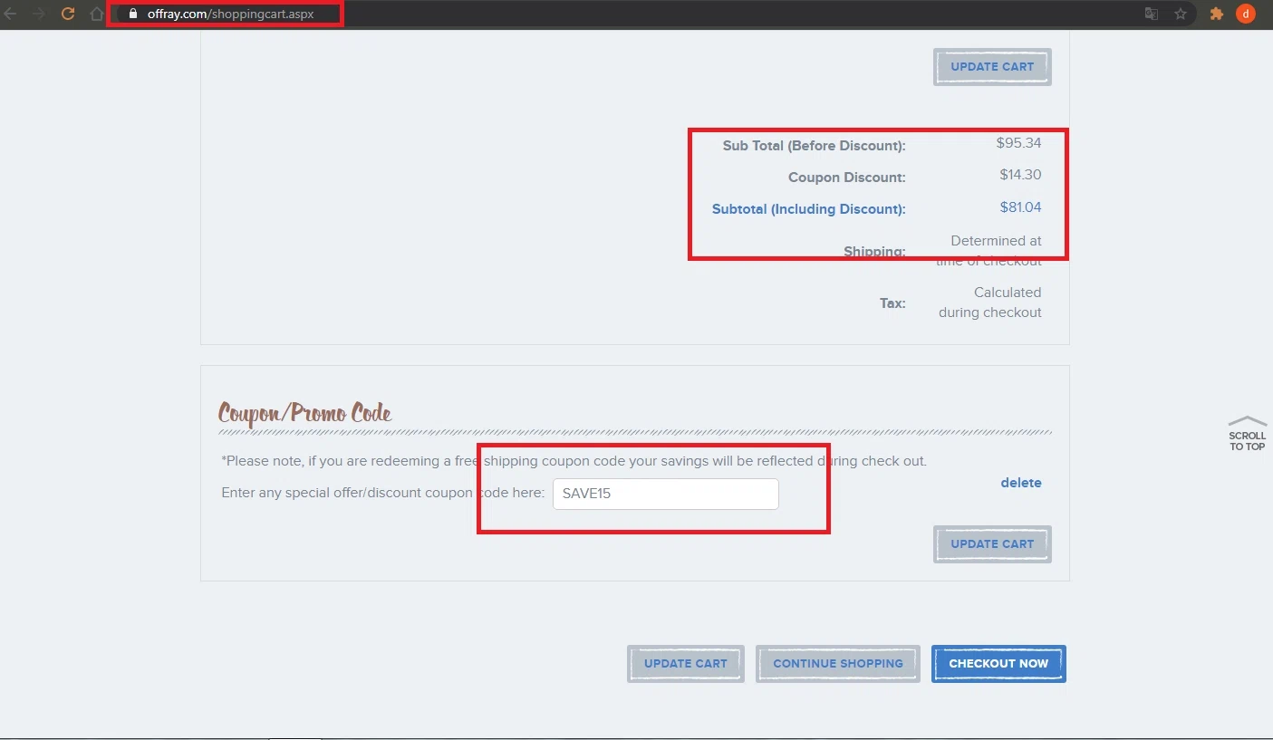Click the Sub Total (Before Discount) label
The image size is (1273, 740).
[x=814, y=146]
